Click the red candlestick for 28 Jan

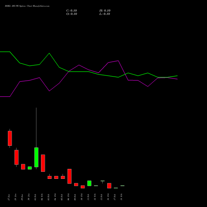pyautogui.click(x=17, y=157)
